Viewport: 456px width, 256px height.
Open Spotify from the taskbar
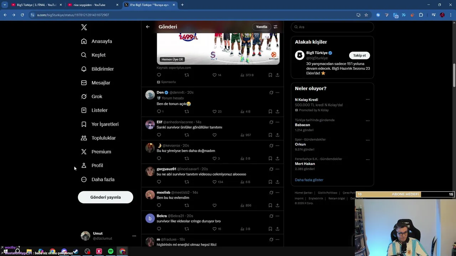110,251
